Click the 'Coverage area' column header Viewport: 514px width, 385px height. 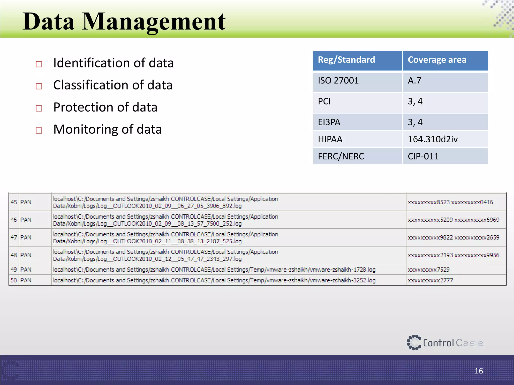pyautogui.click(x=445, y=61)
